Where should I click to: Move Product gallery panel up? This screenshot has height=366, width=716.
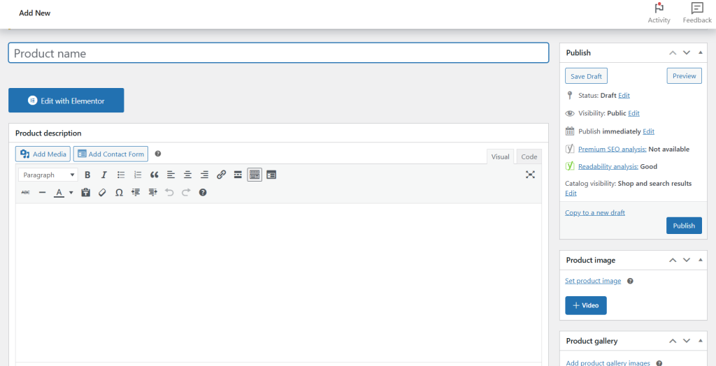[673, 341]
